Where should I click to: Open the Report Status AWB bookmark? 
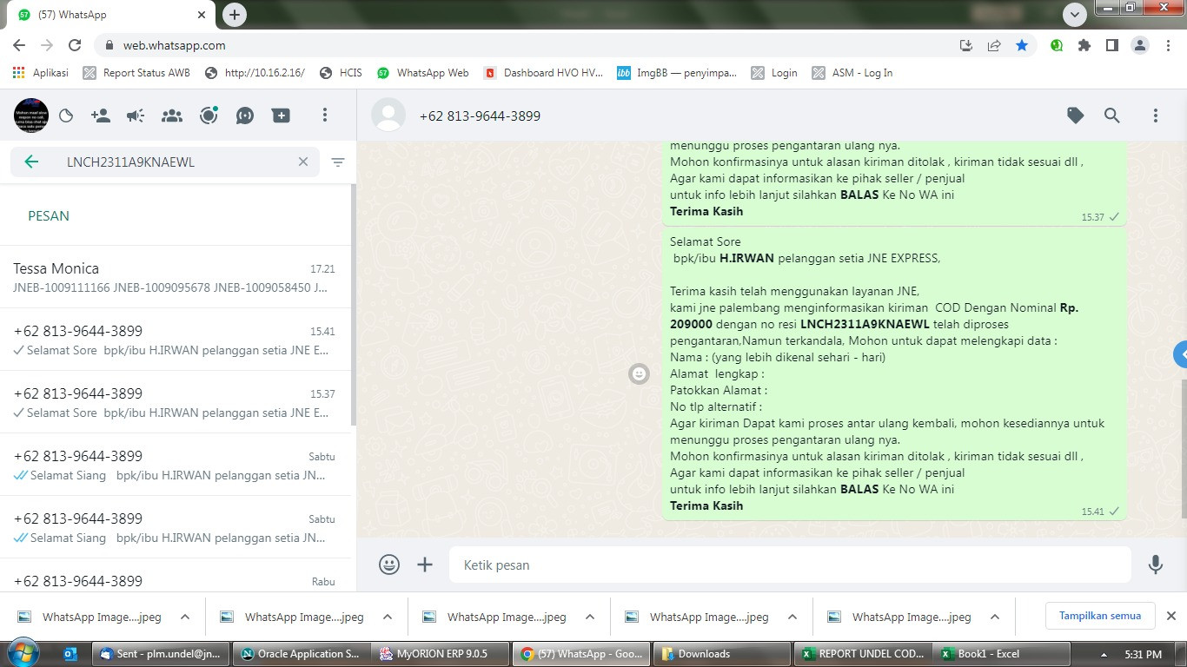point(136,73)
